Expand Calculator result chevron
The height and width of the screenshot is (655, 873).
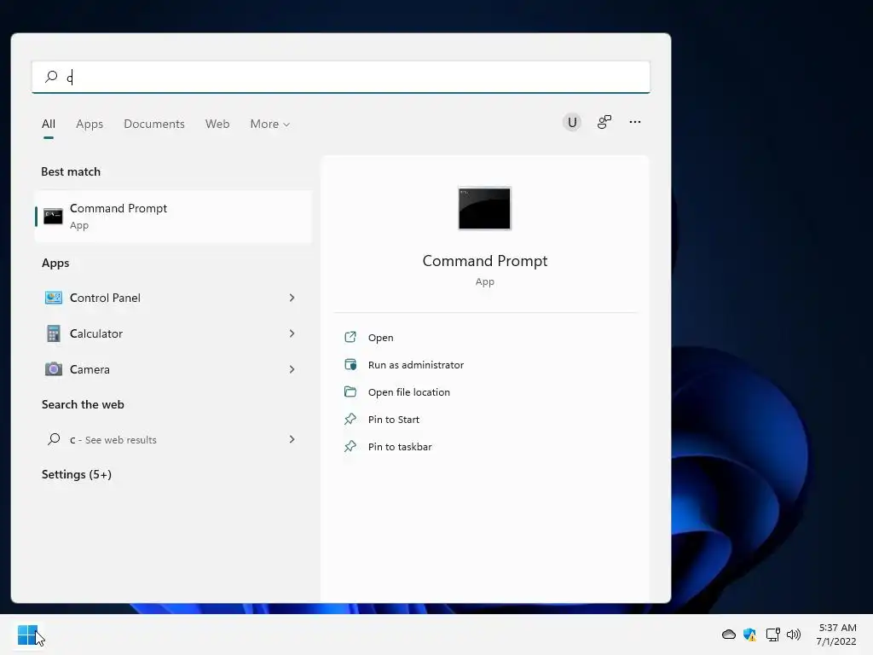click(292, 333)
